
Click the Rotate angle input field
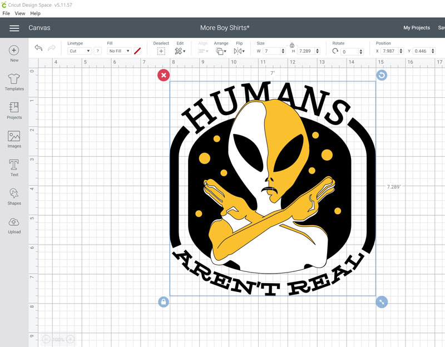(350, 52)
